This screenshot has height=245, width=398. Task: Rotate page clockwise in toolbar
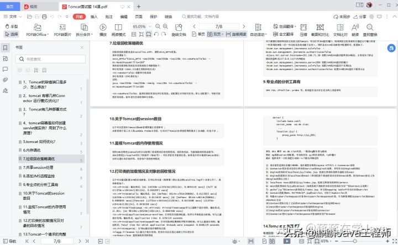tap(164, 34)
